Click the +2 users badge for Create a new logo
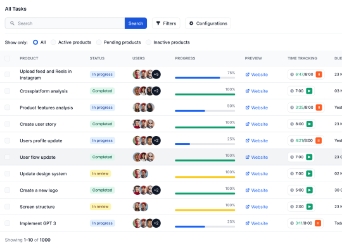The height and width of the screenshot is (248, 342). tap(156, 190)
